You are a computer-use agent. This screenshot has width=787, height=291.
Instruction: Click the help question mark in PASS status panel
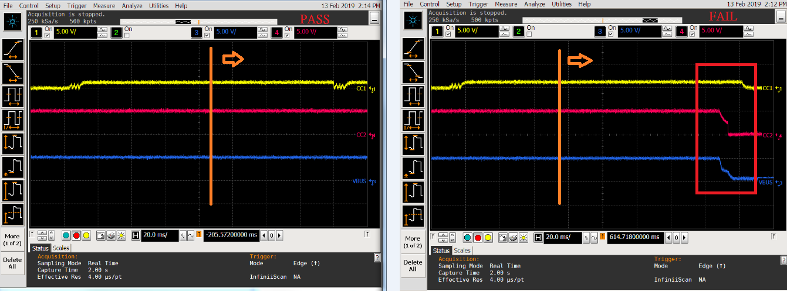click(x=377, y=258)
